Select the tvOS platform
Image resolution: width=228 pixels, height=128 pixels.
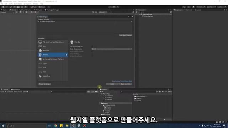(53, 63)
